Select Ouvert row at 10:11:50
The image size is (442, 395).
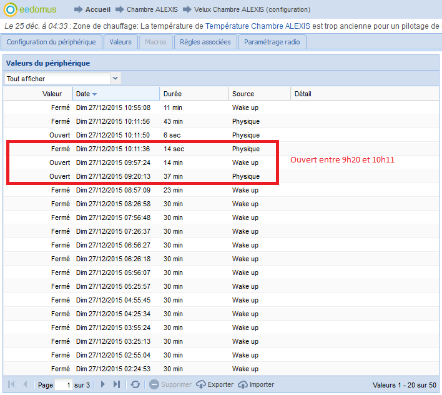click(221, 135)
